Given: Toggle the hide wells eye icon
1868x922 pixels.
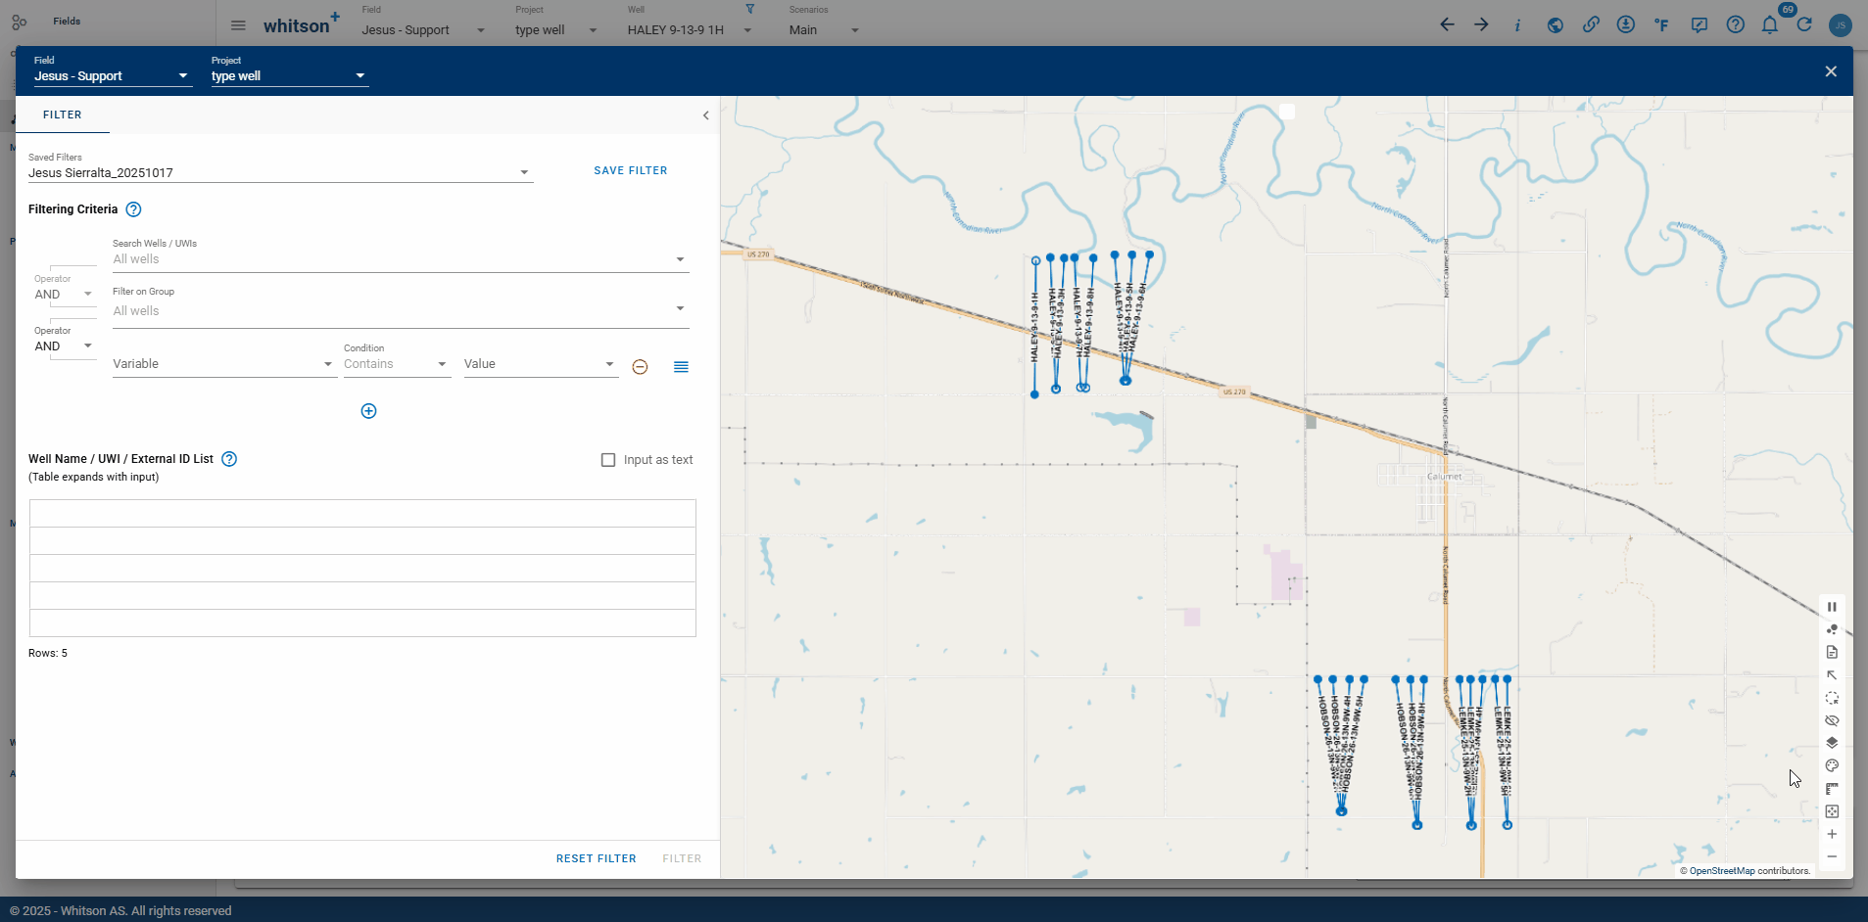Looking at the screenshot, I should click(x=1832, y=721).
